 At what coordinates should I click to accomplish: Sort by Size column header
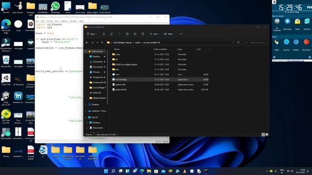point(199,49)
